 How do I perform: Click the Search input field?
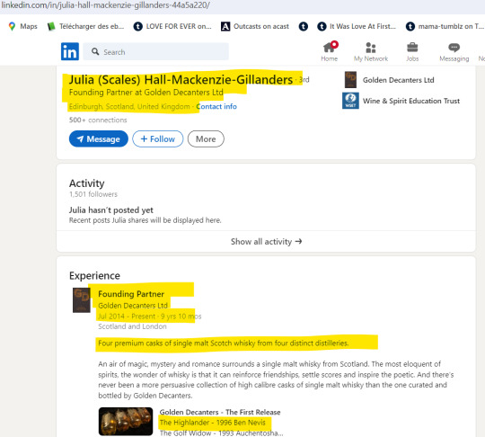(156, 51)
